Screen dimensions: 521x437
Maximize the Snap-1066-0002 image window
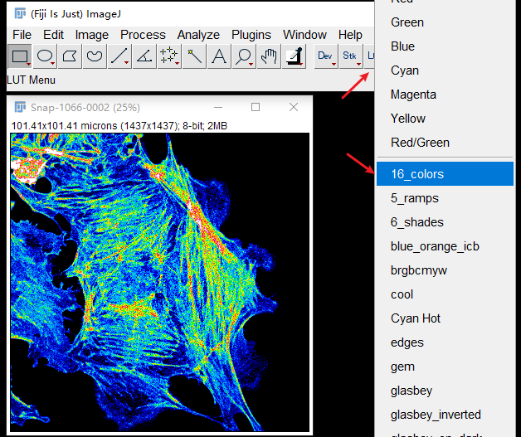(256, 107)
